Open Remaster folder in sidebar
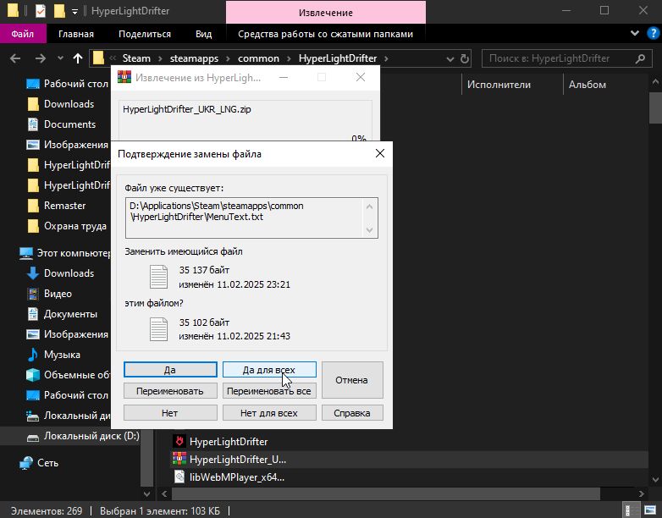 click(x=56, y=205)
